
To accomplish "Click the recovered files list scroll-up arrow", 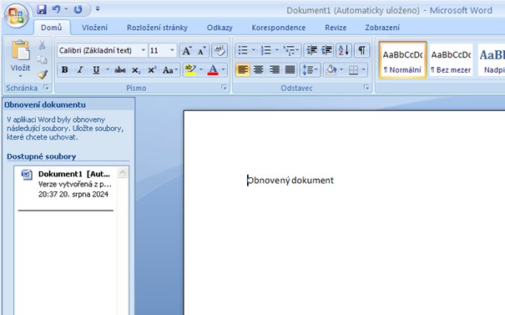I will pyautogui.click(x=123, y=172).
